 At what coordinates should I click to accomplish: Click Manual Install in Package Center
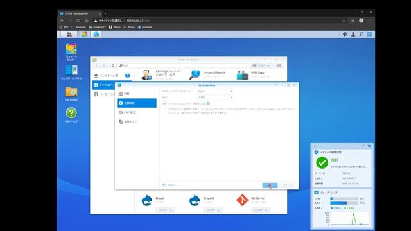(261, 65)
